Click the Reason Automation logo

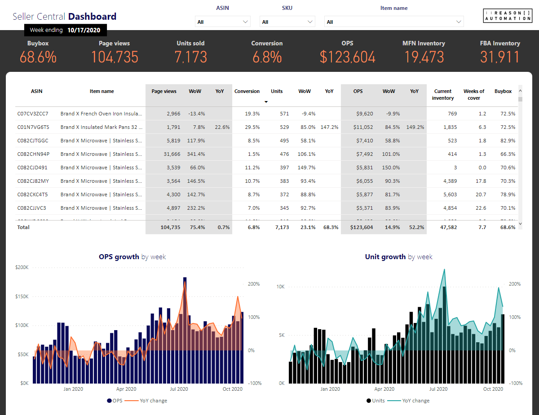(508, 15)
